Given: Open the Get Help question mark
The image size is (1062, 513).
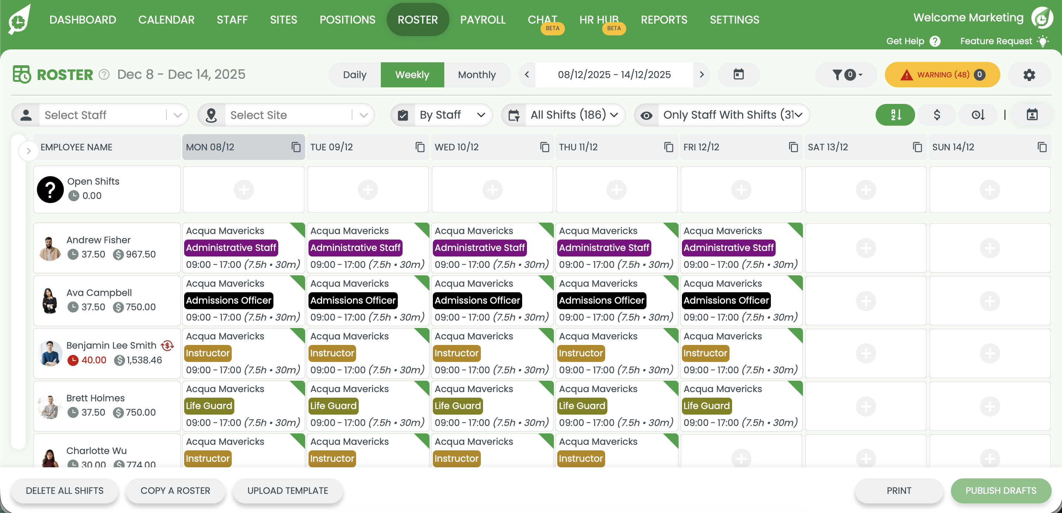Looking at the screenshot, I should pyautogui.click(x=935, y=41).
